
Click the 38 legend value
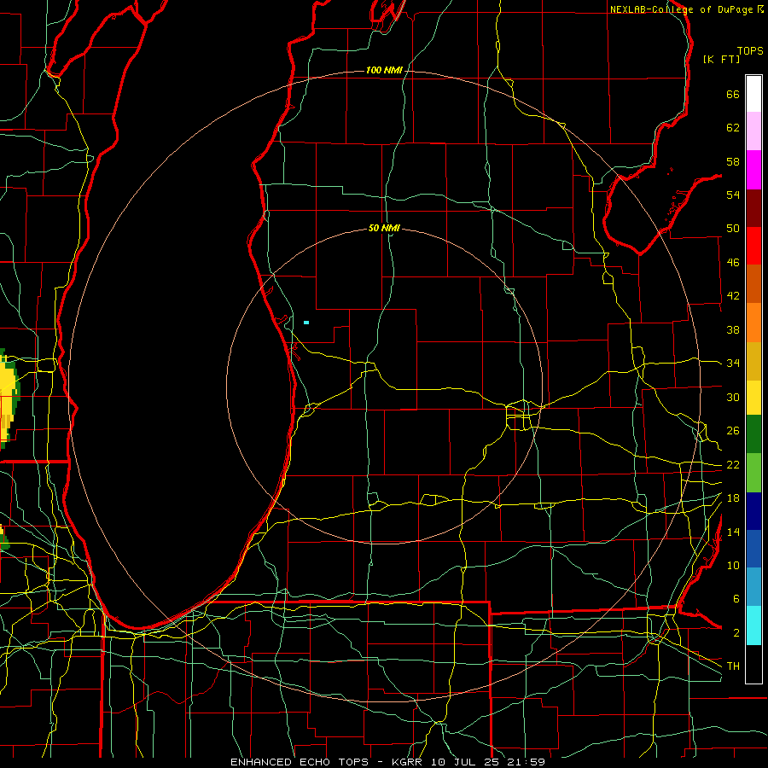coord(733,329)
